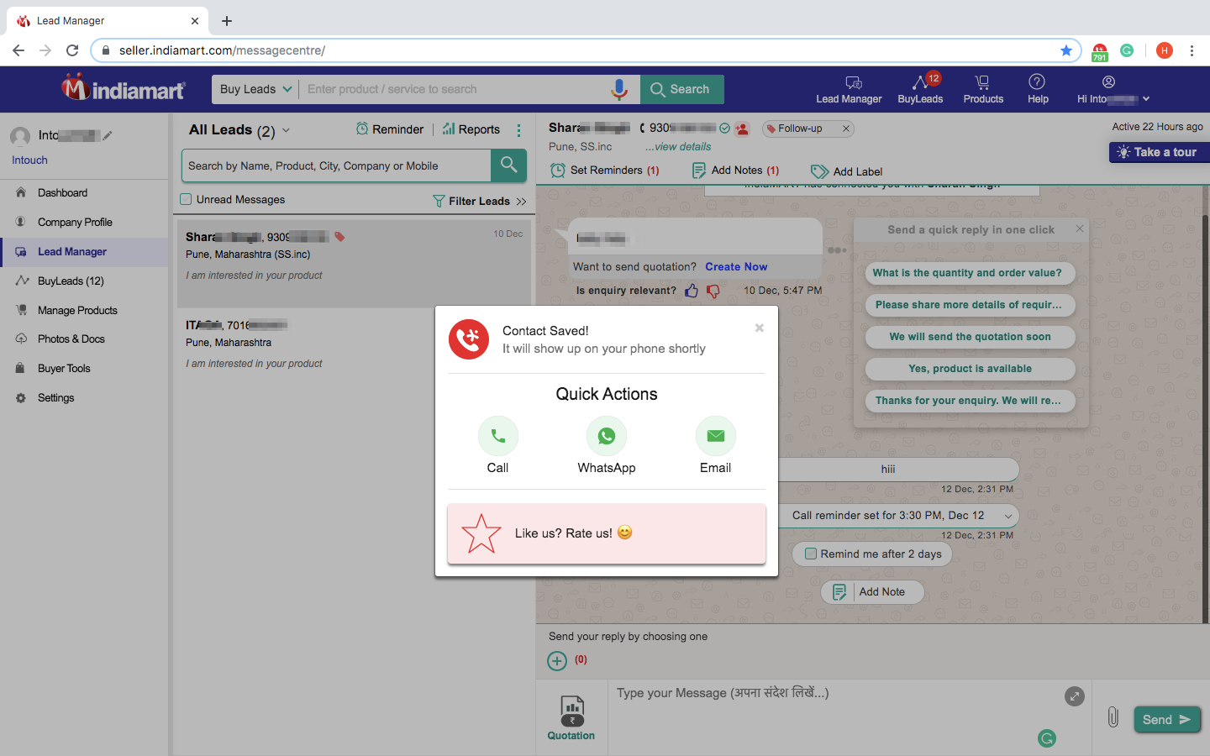The height and width of the screenshot is (756, 1210).
Task: Expand the Hi user account menu
Action: point(1113,89)
